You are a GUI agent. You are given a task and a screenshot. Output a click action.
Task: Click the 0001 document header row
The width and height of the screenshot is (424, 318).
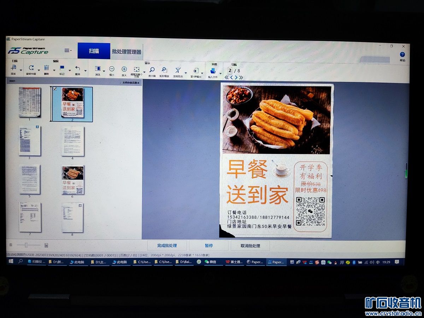[74, 82]
